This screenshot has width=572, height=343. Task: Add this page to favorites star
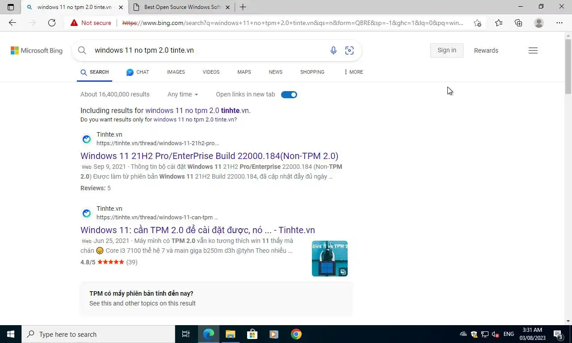pyautogui.click(x=477, y=23)
